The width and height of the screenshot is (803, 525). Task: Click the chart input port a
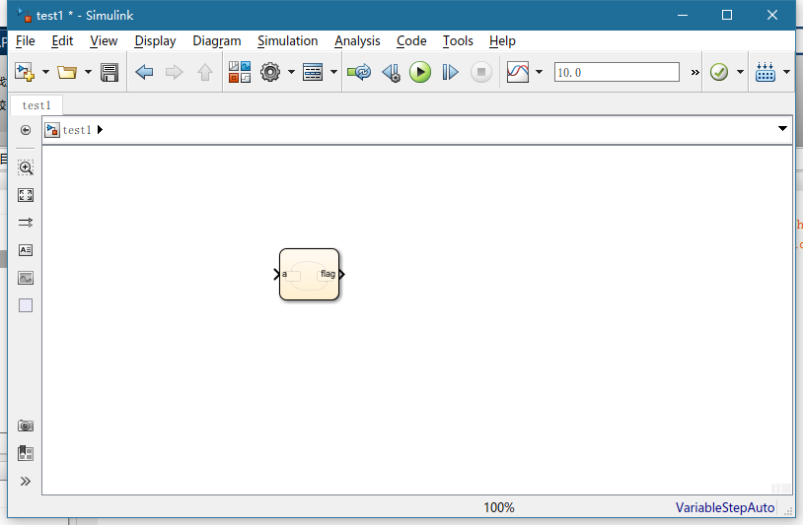(277, 274)
